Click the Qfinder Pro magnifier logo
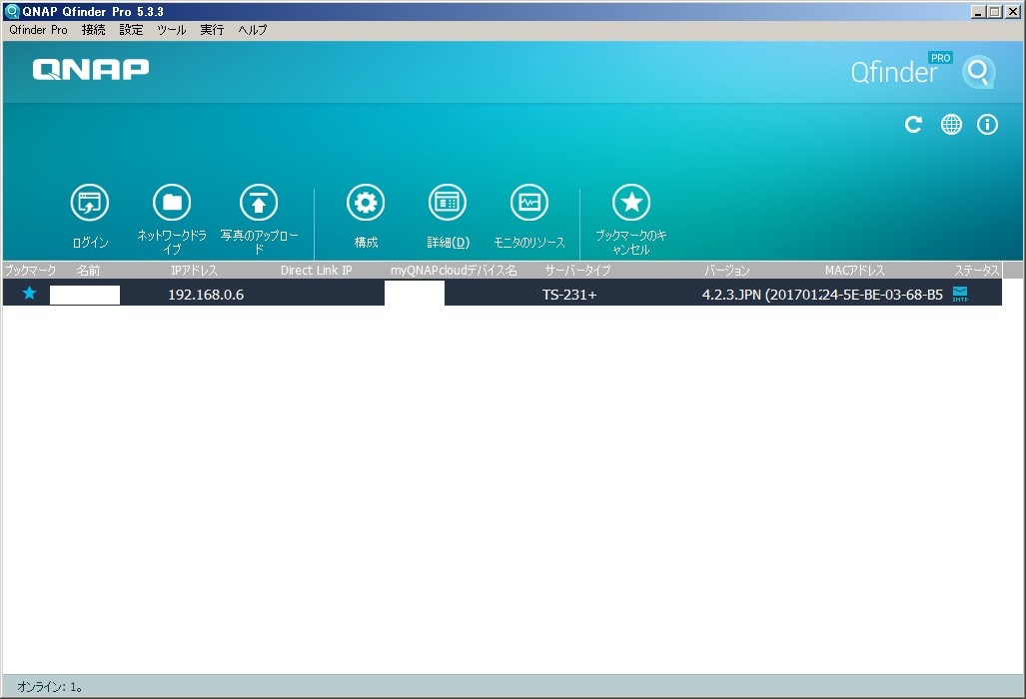The image size is (1026, 699). tap(978, 71)
